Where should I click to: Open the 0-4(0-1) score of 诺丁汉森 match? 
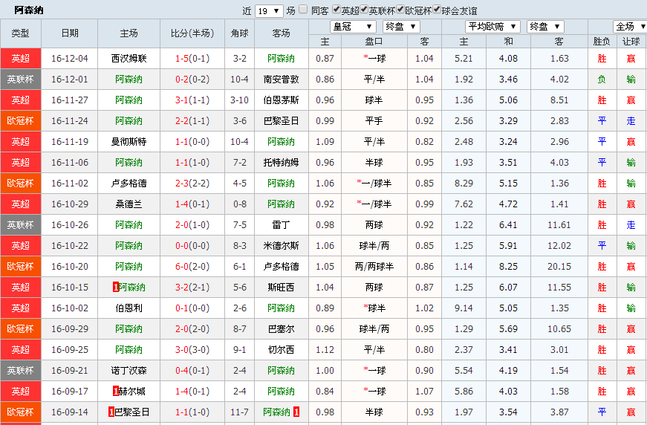pyautogui.click(x=192, y=371)
